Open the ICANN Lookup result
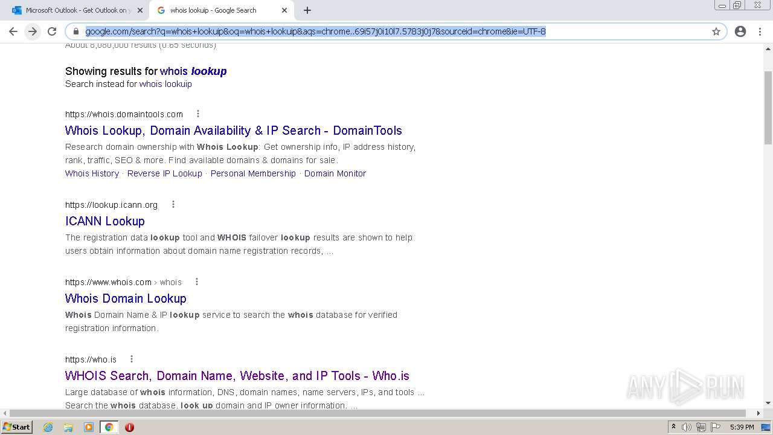This screenshot has height=435, width=773. tap(105, 221)
